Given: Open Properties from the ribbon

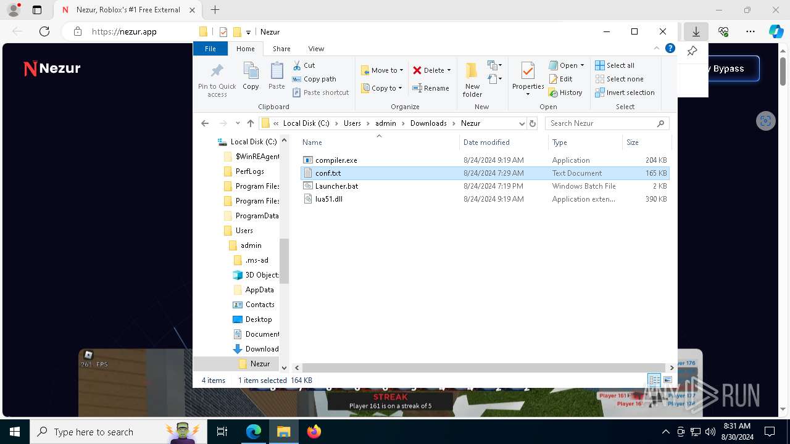Looking at the screenshot, I should click(x=527, y=79).
